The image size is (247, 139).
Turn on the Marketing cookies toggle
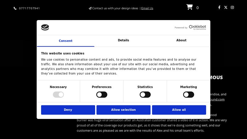click(189, 95)
